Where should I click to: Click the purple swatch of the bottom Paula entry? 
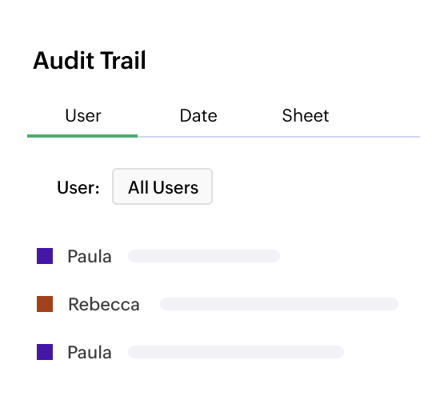[x=45, y=352]
